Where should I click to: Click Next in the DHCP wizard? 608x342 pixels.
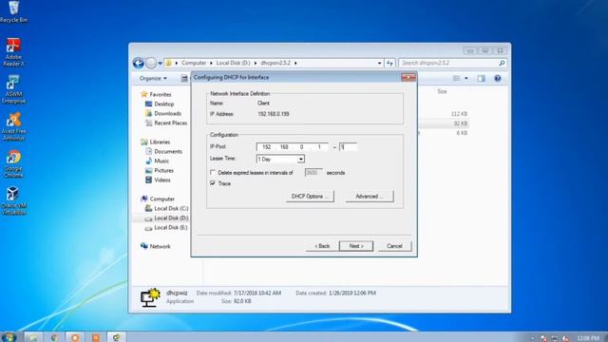click(356, 246)
